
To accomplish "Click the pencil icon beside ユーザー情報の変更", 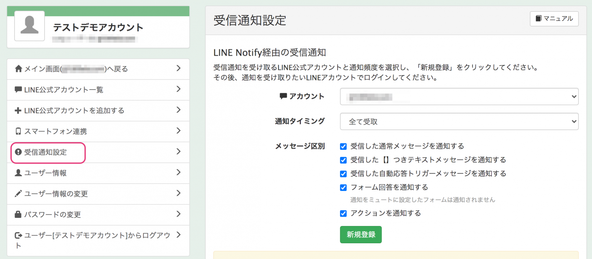I will 18,194.
